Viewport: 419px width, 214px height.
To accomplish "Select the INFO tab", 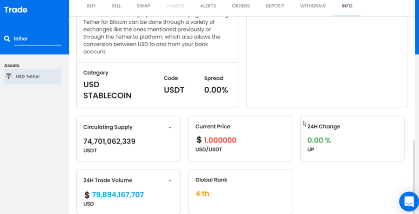I will pyautogui.click(x=347, y=6).
